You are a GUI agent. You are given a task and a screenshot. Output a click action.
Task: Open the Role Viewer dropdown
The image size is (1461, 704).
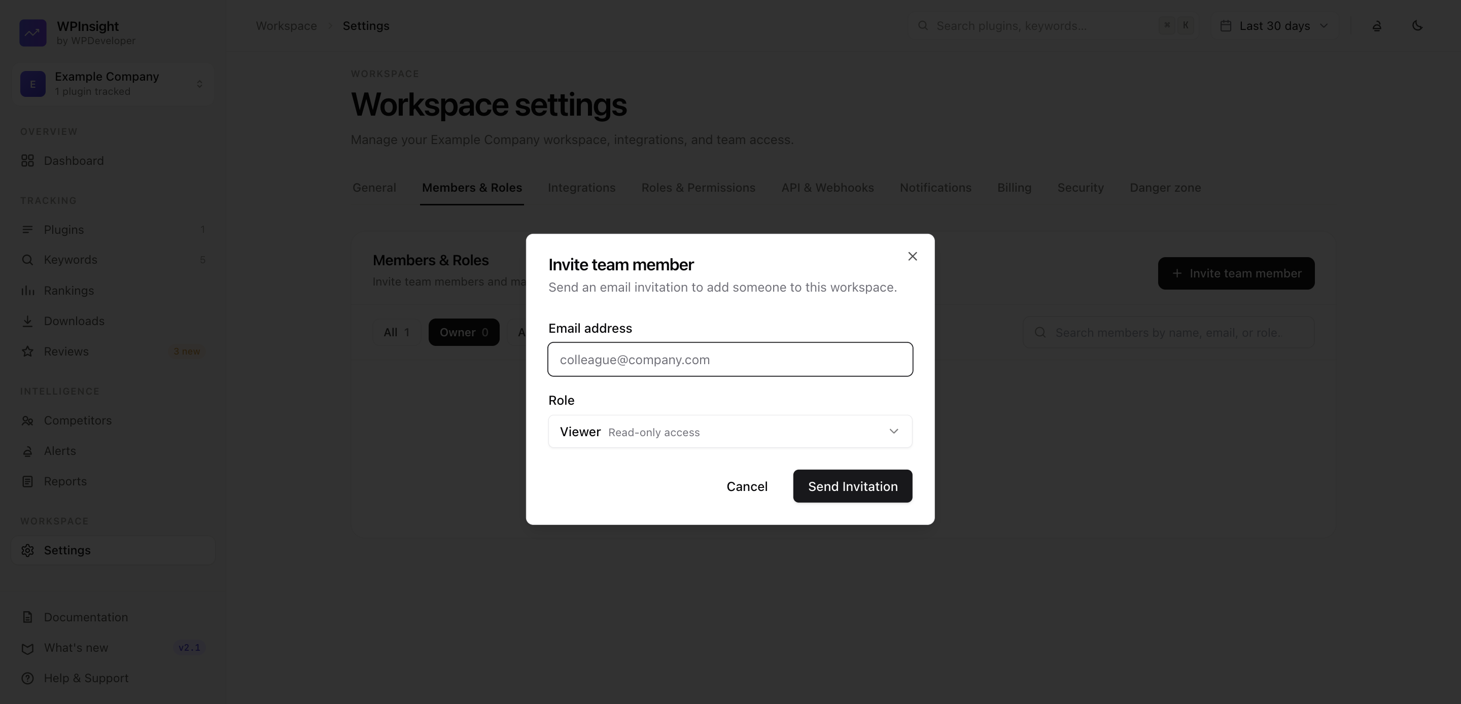(x=730, y=432)
